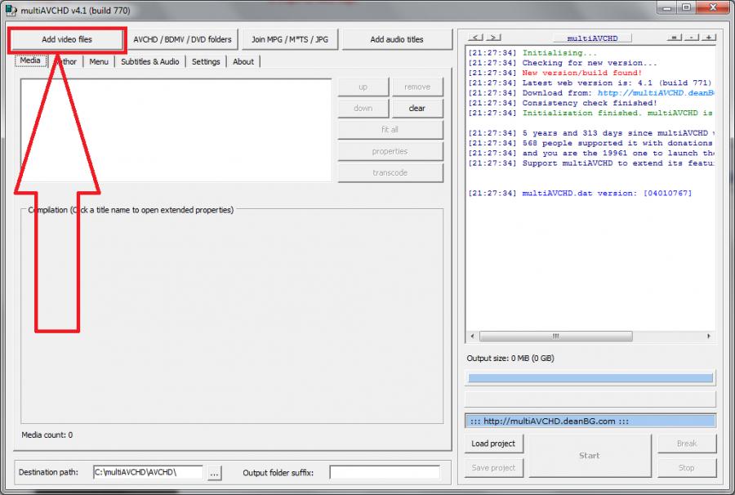Viewport: 735px width, 495px height.
Task: Click the log's minus button
Action: 692,38
